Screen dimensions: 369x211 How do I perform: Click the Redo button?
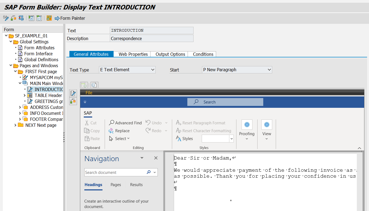tap(153, 131)
